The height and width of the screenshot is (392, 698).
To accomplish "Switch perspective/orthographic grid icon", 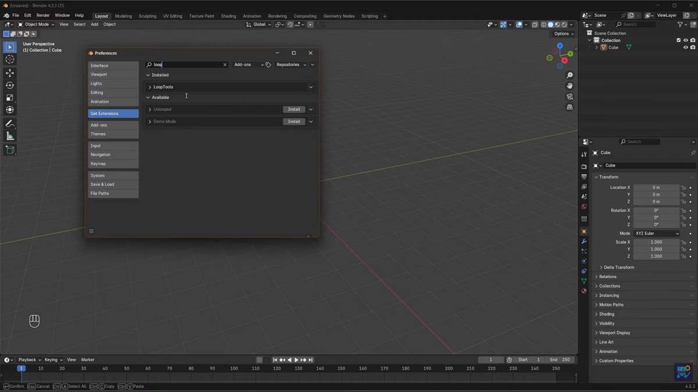I will click(x=569, y=107).
